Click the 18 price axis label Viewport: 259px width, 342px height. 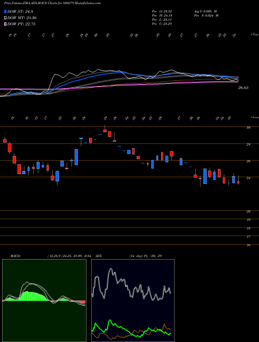coord(248,229)
